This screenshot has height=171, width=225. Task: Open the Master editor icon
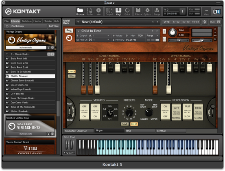(x=89, y=11)
